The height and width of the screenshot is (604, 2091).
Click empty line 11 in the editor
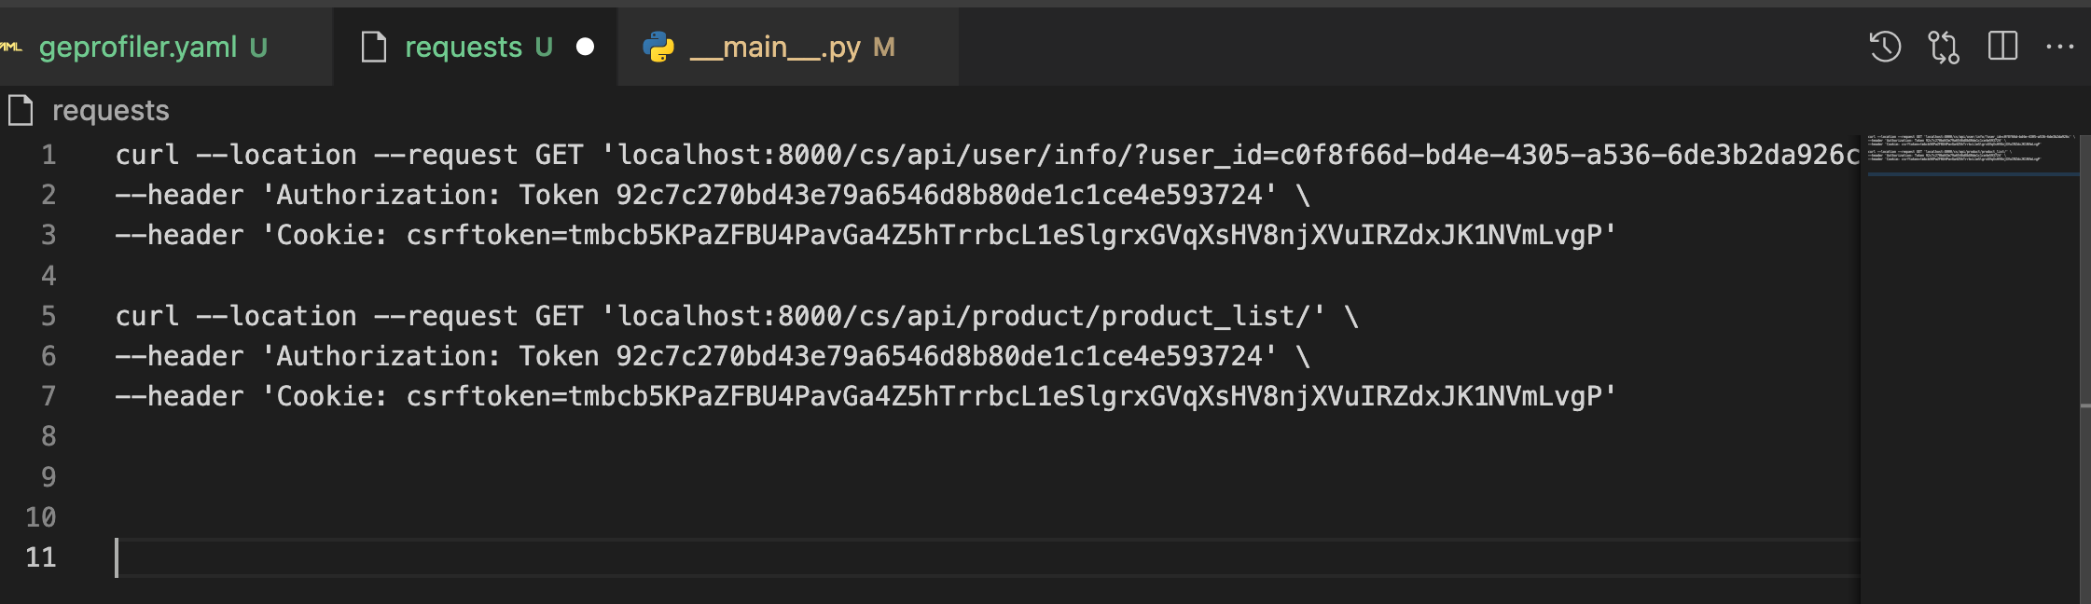tap(987, 557)
